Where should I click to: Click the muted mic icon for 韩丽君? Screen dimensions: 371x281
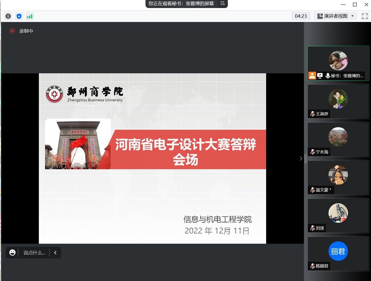point(312,266)
